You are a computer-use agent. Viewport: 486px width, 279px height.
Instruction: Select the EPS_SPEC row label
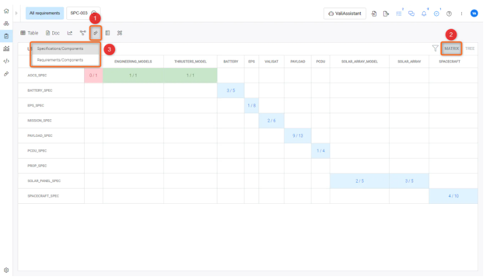click(x=36, y=106)
